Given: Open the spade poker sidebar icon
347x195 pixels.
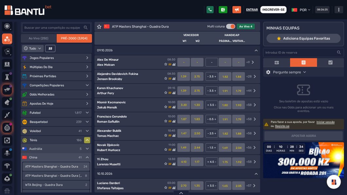Looking at the screenshot, I should [7, 178].
